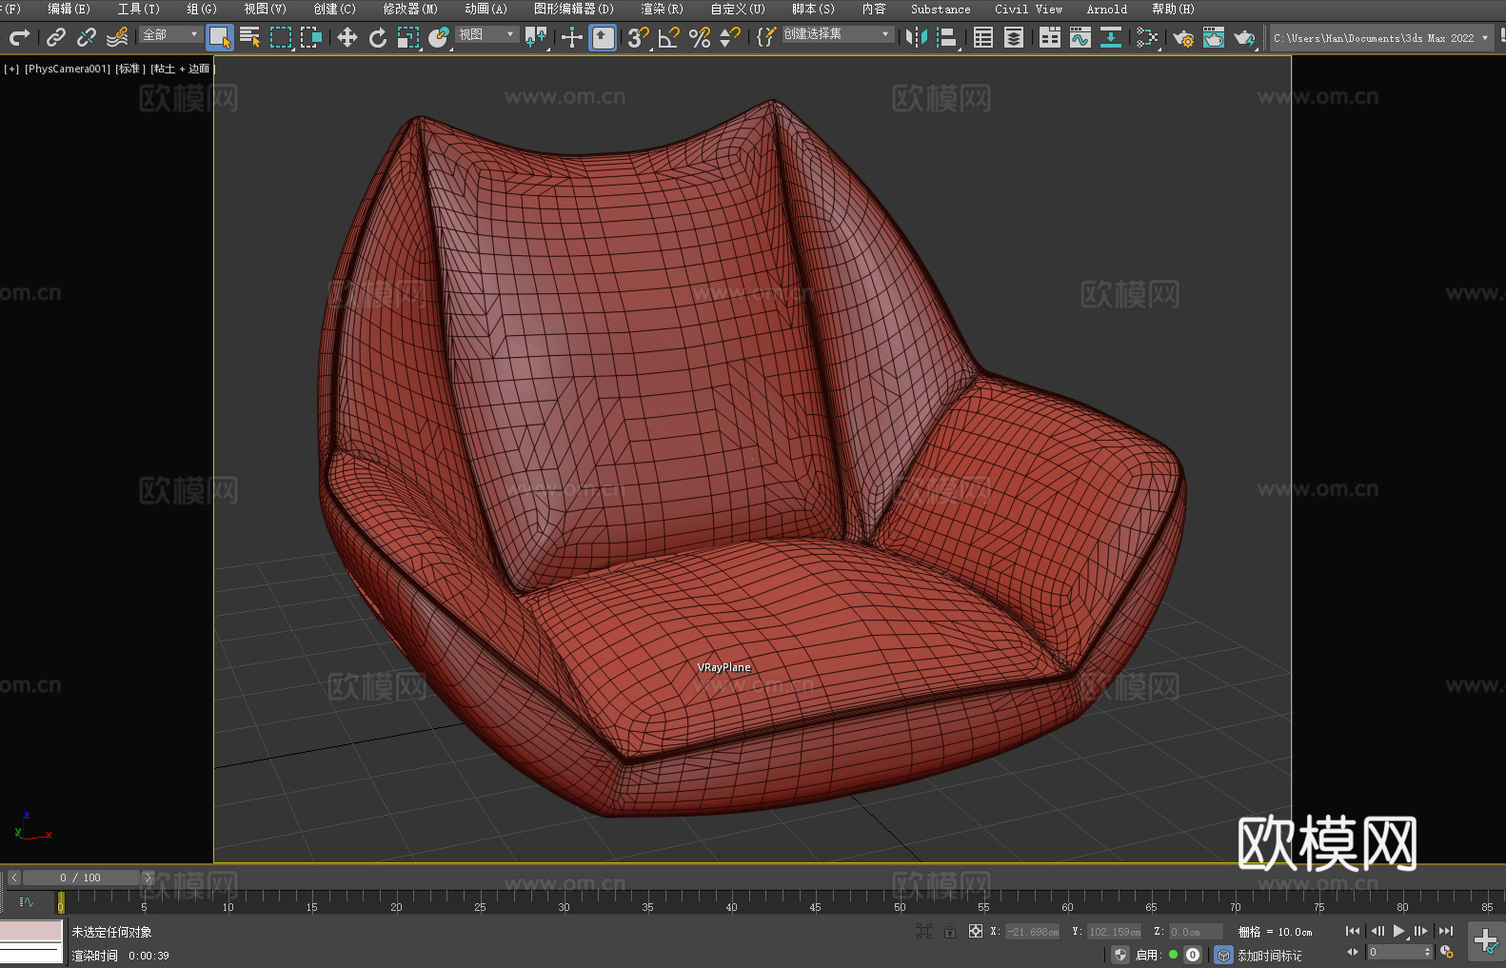Image resolution: width=1506 pixels, height=968 pixels.
Task: Toggle Absolute/Offset transform type-in mode
Action: [975, 931]
